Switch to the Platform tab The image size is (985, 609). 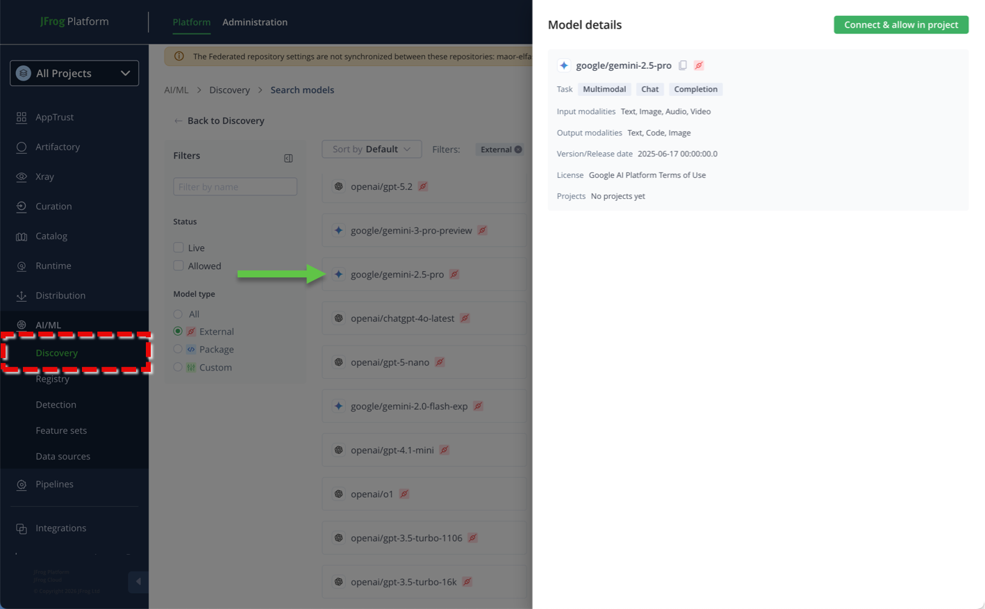pyautogui.click(x=192, y=22)
